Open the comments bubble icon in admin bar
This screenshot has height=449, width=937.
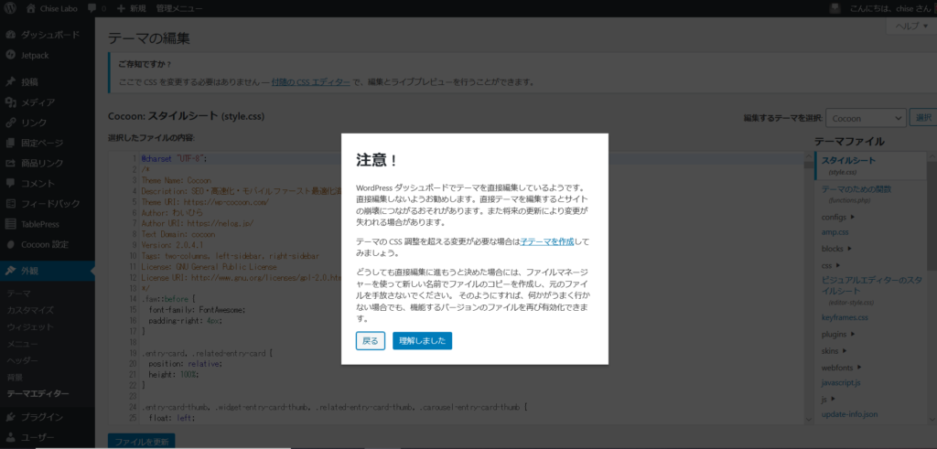click(x=92, y=8)
